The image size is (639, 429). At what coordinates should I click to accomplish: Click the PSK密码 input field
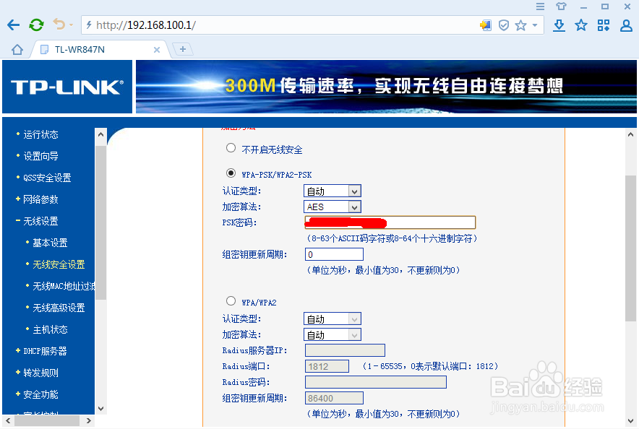[x=390, y=222]
